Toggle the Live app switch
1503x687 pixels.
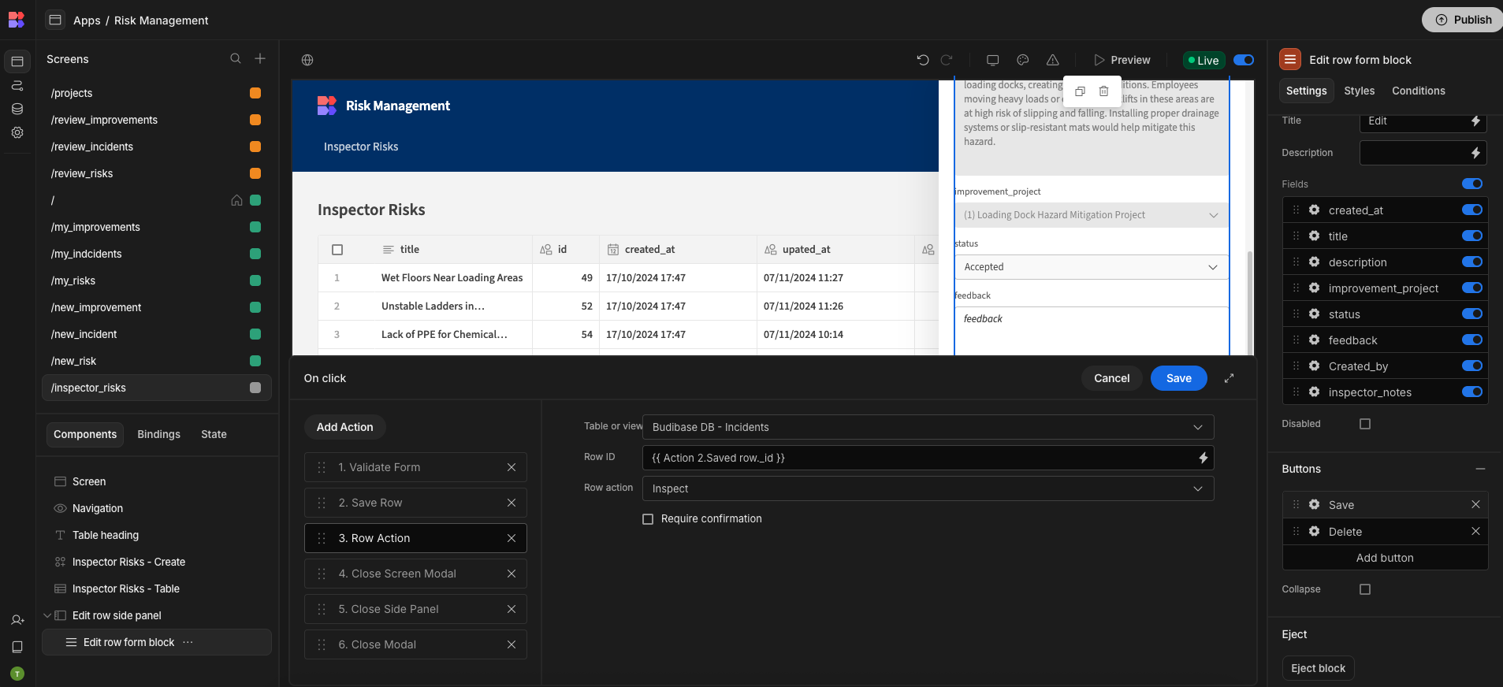[1244, 60]
